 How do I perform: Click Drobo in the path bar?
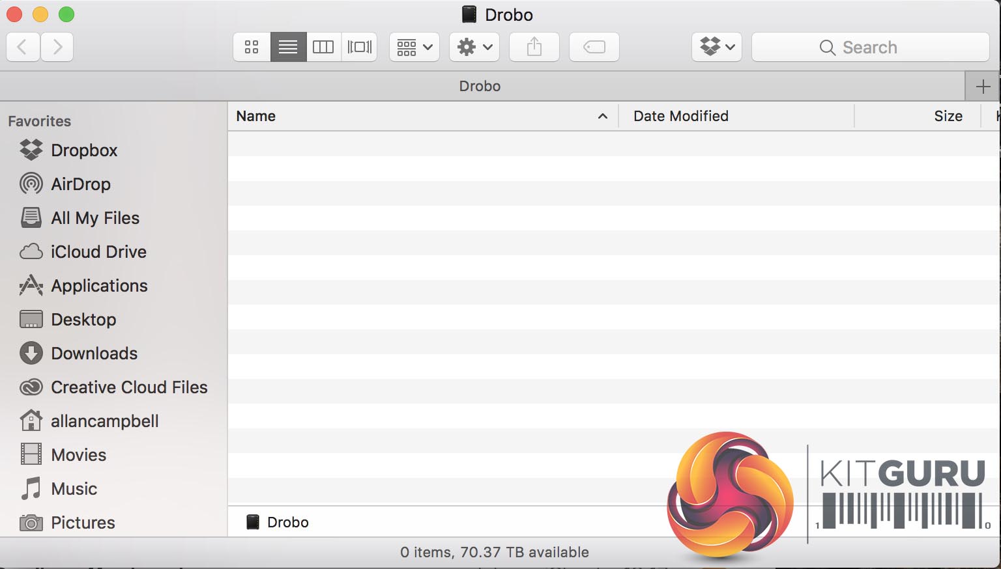(278, 522)
